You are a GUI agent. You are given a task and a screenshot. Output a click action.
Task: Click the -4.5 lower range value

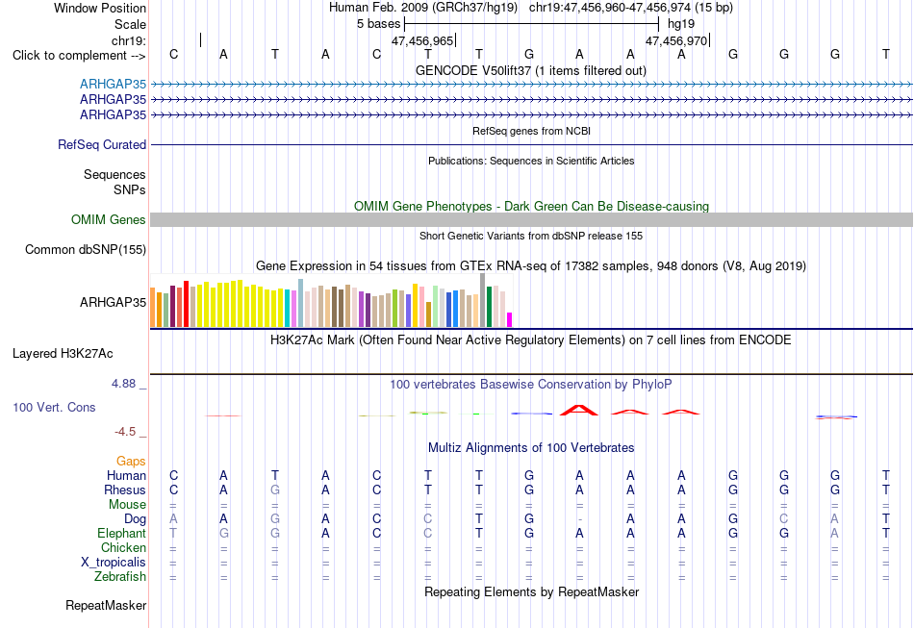pos(125,432)
